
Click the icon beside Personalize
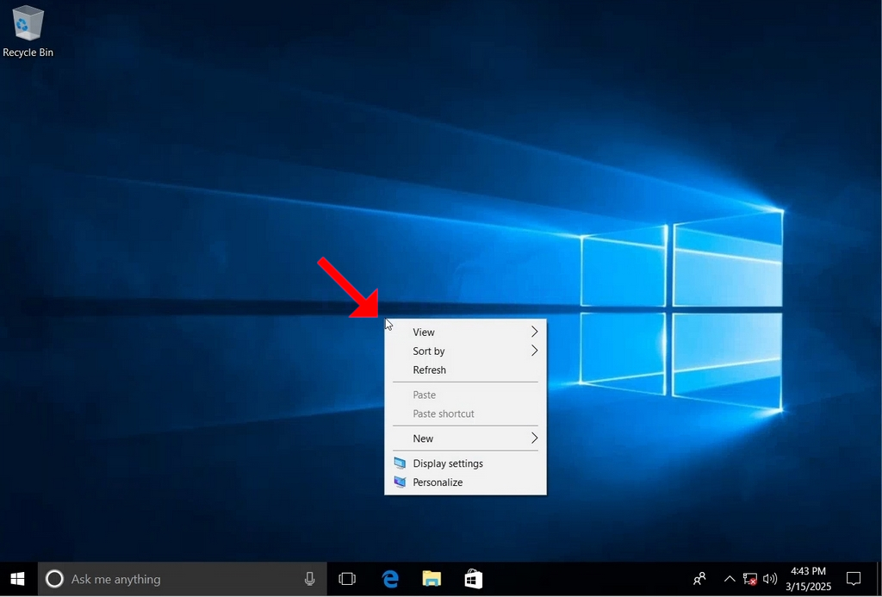(400, 482)
